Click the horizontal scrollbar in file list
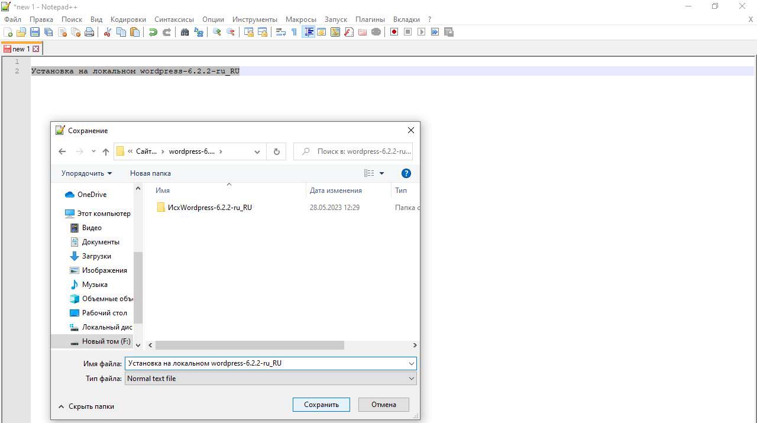 [250, 345]
